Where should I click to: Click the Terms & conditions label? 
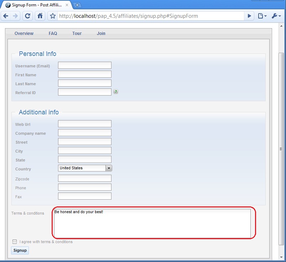[28, 213]
